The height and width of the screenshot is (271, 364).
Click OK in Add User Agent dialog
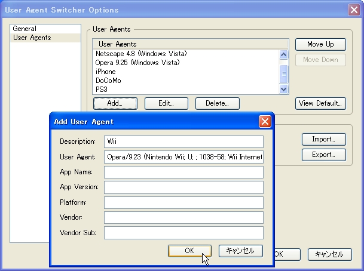coord(189,251)
